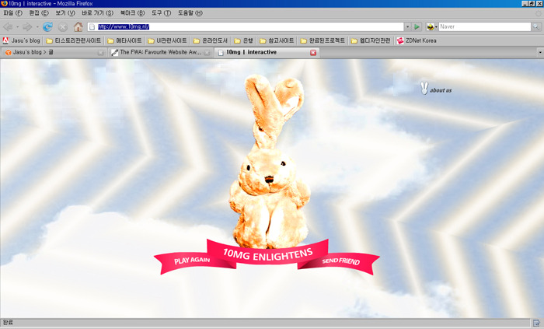Open the 도구 (T) menu
Screen dimensions: 544x329
161,13
